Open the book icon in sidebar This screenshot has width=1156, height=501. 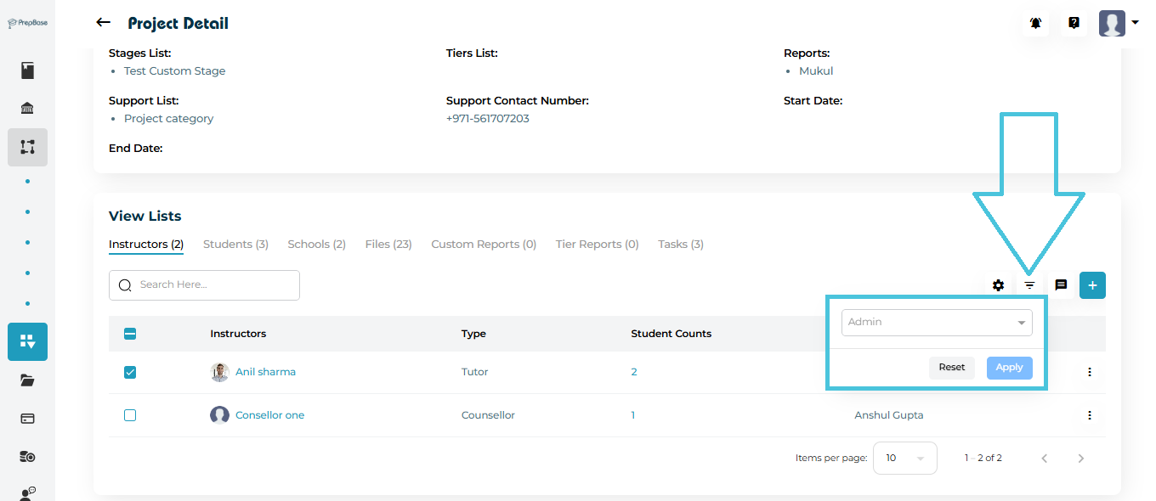click(x=27, y=70)
